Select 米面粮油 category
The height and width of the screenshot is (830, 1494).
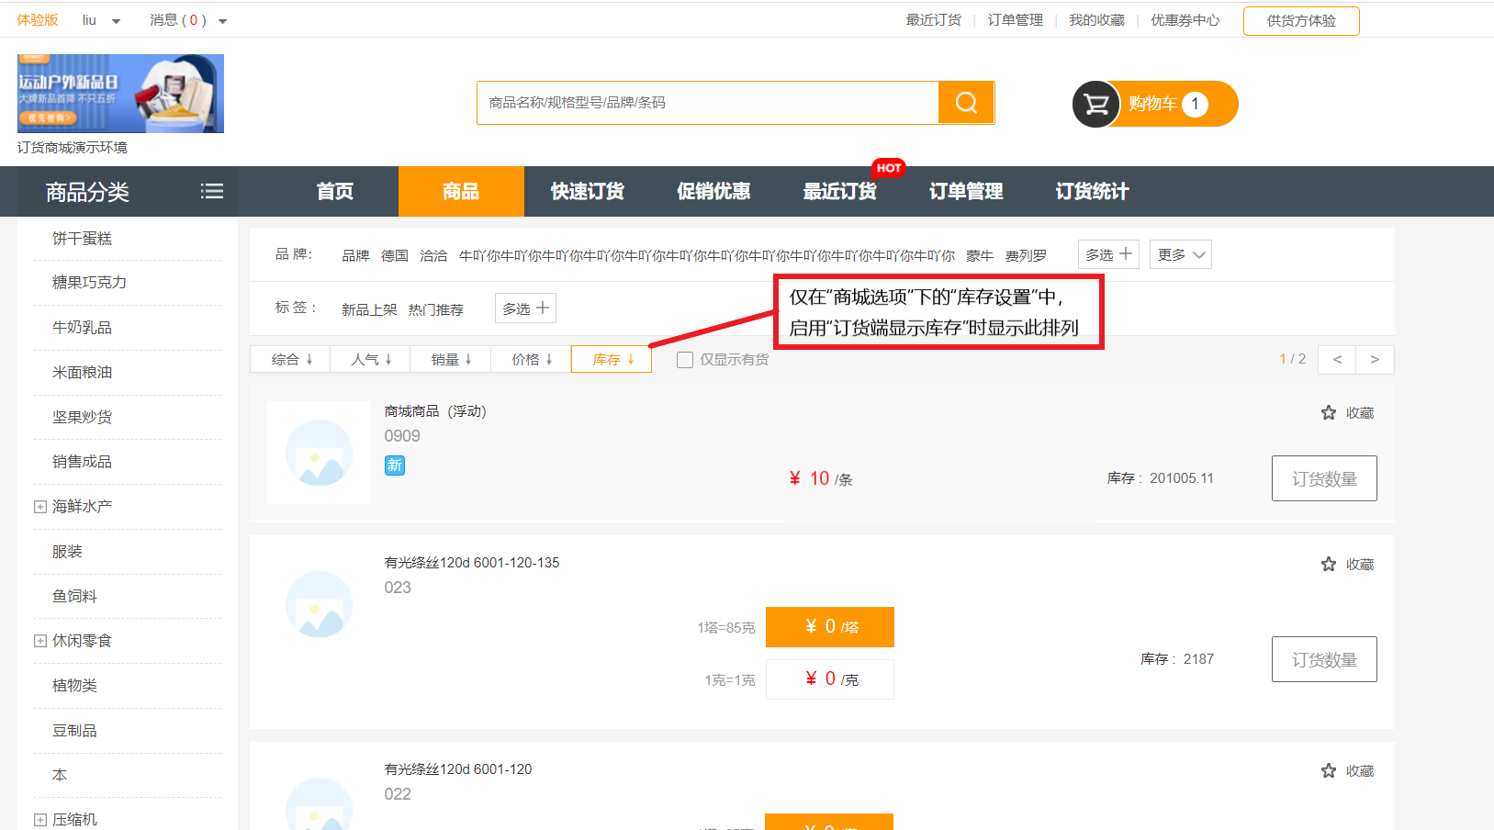coord(82,373)
